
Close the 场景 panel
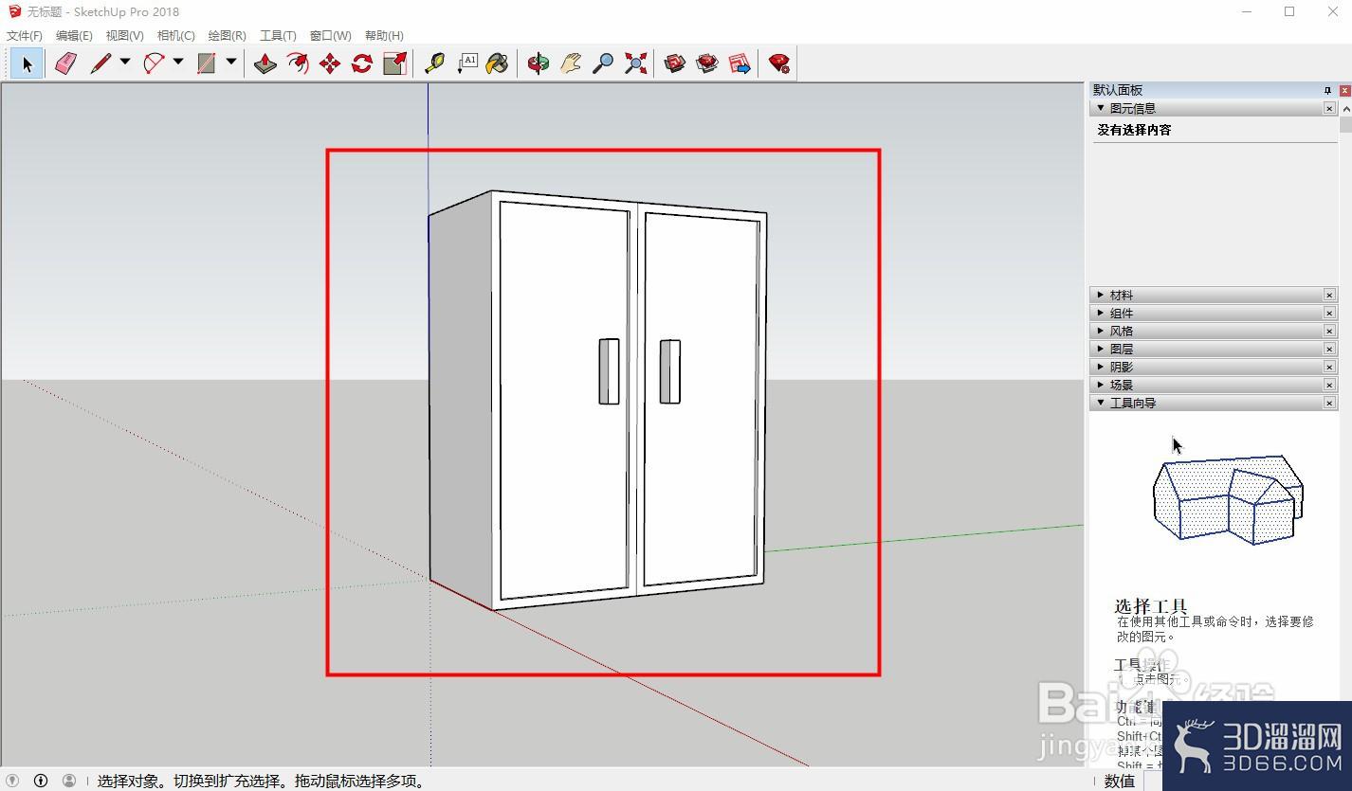pyautogui.click(x=1329, y=386)
